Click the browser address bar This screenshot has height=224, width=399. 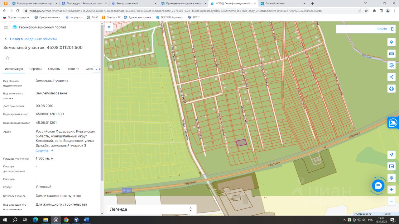click(x=190, y=11)
